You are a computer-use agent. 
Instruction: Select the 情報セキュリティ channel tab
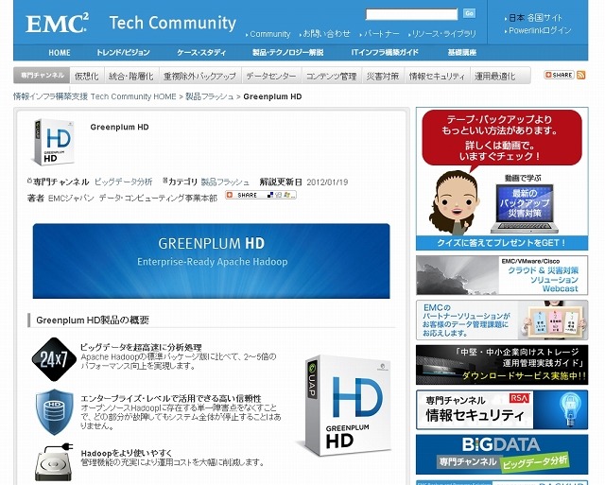pyautogui.click(x=437, y=76)
